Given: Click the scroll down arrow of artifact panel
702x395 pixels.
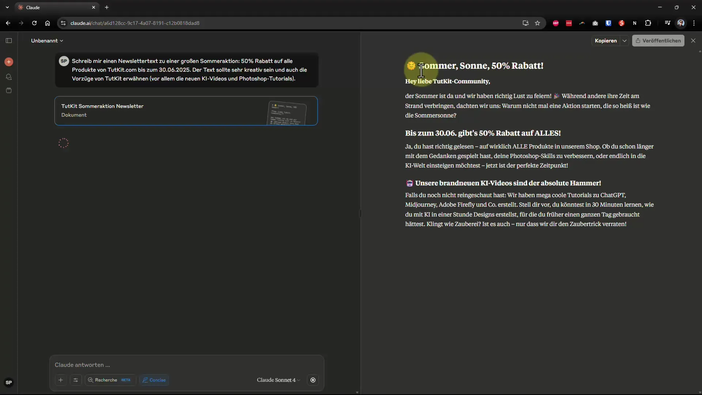Looking at the screenshot, I should pyautogui.click(x=699, y=392).
